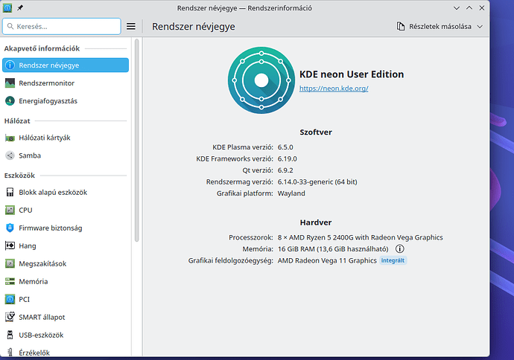The image size is (514, 360).
Task: Open the Rendszermonitor sidebar icon
Action: pyautogui.click(x=10, y=83)
